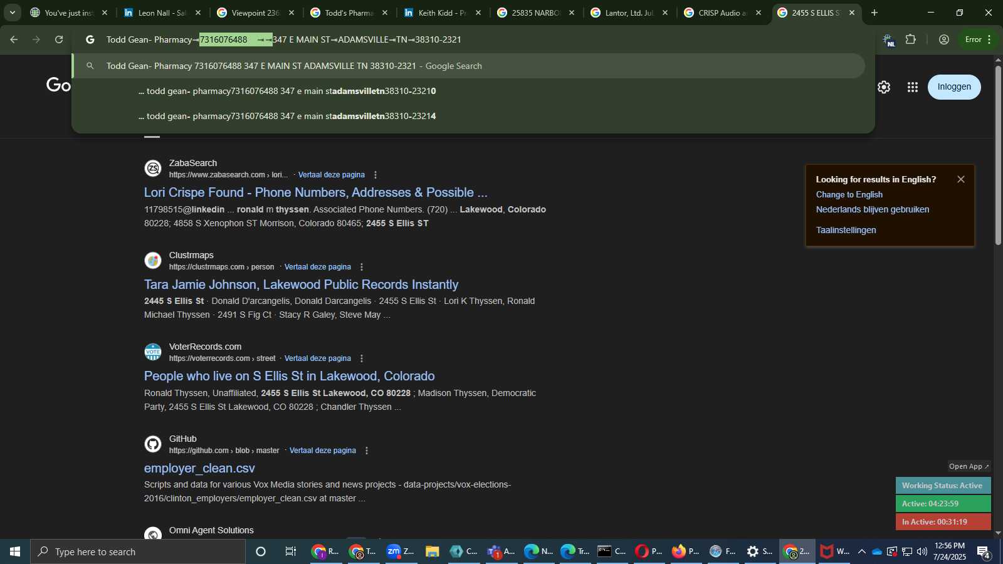Viewport: 1003px width, 564px height.
Task: Open Task View on taskbar
Action: coord(290,551)
